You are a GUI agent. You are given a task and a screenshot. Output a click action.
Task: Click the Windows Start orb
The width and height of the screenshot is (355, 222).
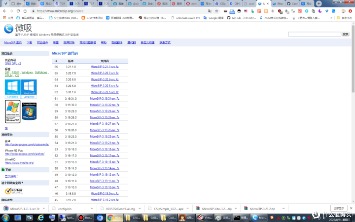point(6,218)
